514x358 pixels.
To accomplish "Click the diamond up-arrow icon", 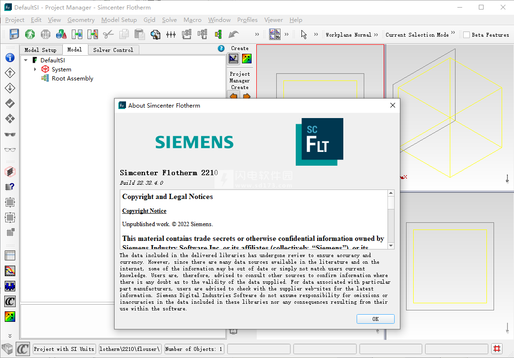I will point(10,73).
